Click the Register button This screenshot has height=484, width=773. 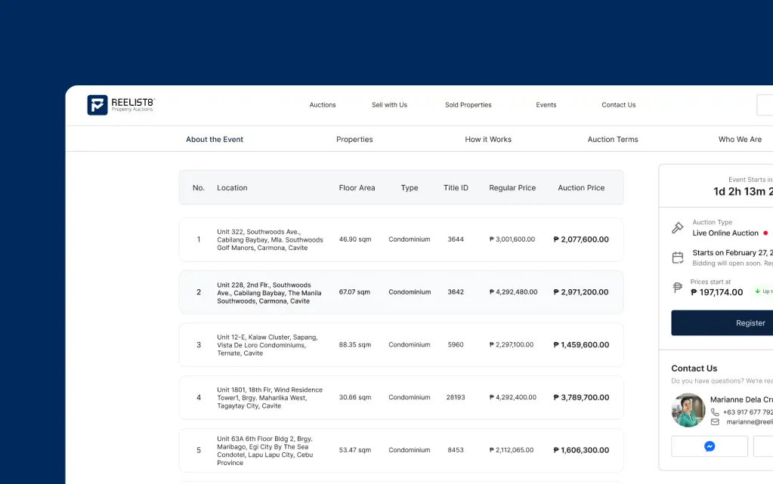(722, 323)
